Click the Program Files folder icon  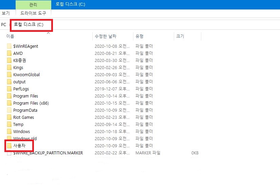point(9,96)
